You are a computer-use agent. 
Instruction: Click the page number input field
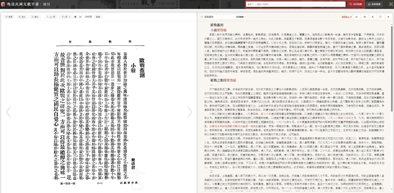(x=80, y=17)
